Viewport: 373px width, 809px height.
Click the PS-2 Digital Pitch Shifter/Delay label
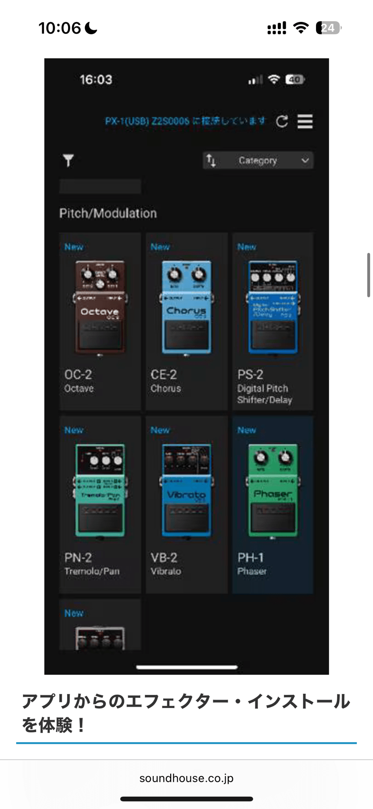265,394
